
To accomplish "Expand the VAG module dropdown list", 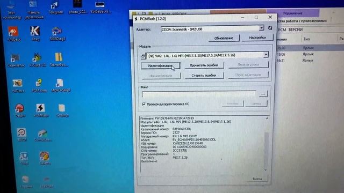I will (x=266, y=54).
